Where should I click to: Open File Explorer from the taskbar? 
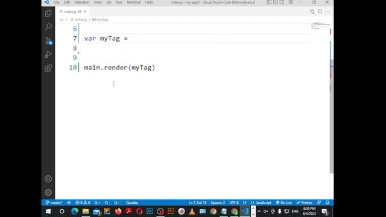(86, 212)
